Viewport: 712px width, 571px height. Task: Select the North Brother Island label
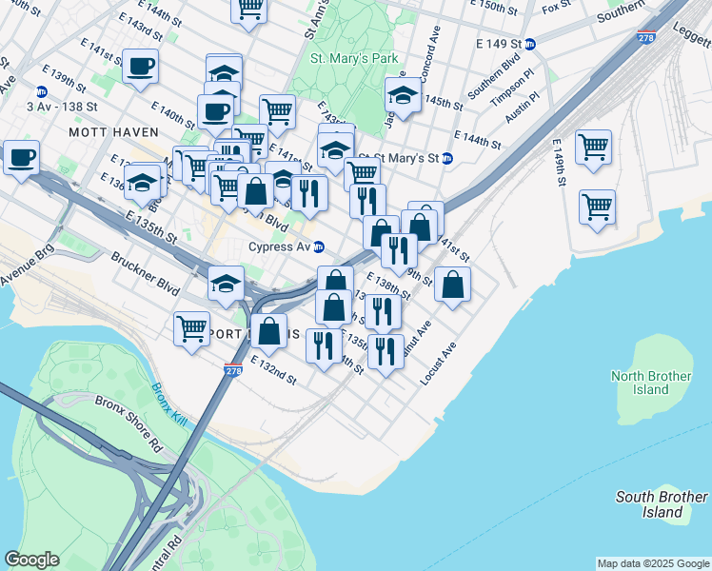[651, 383]
